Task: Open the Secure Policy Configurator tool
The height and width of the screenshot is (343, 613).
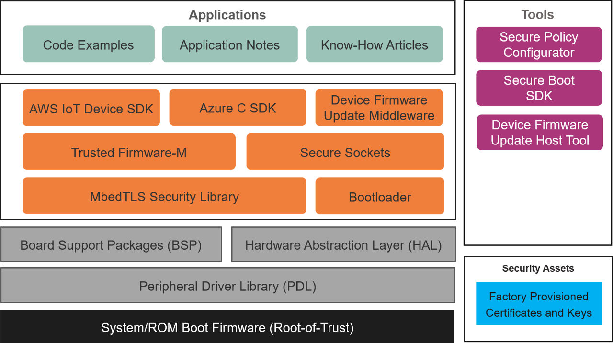Action: (539, 44)
